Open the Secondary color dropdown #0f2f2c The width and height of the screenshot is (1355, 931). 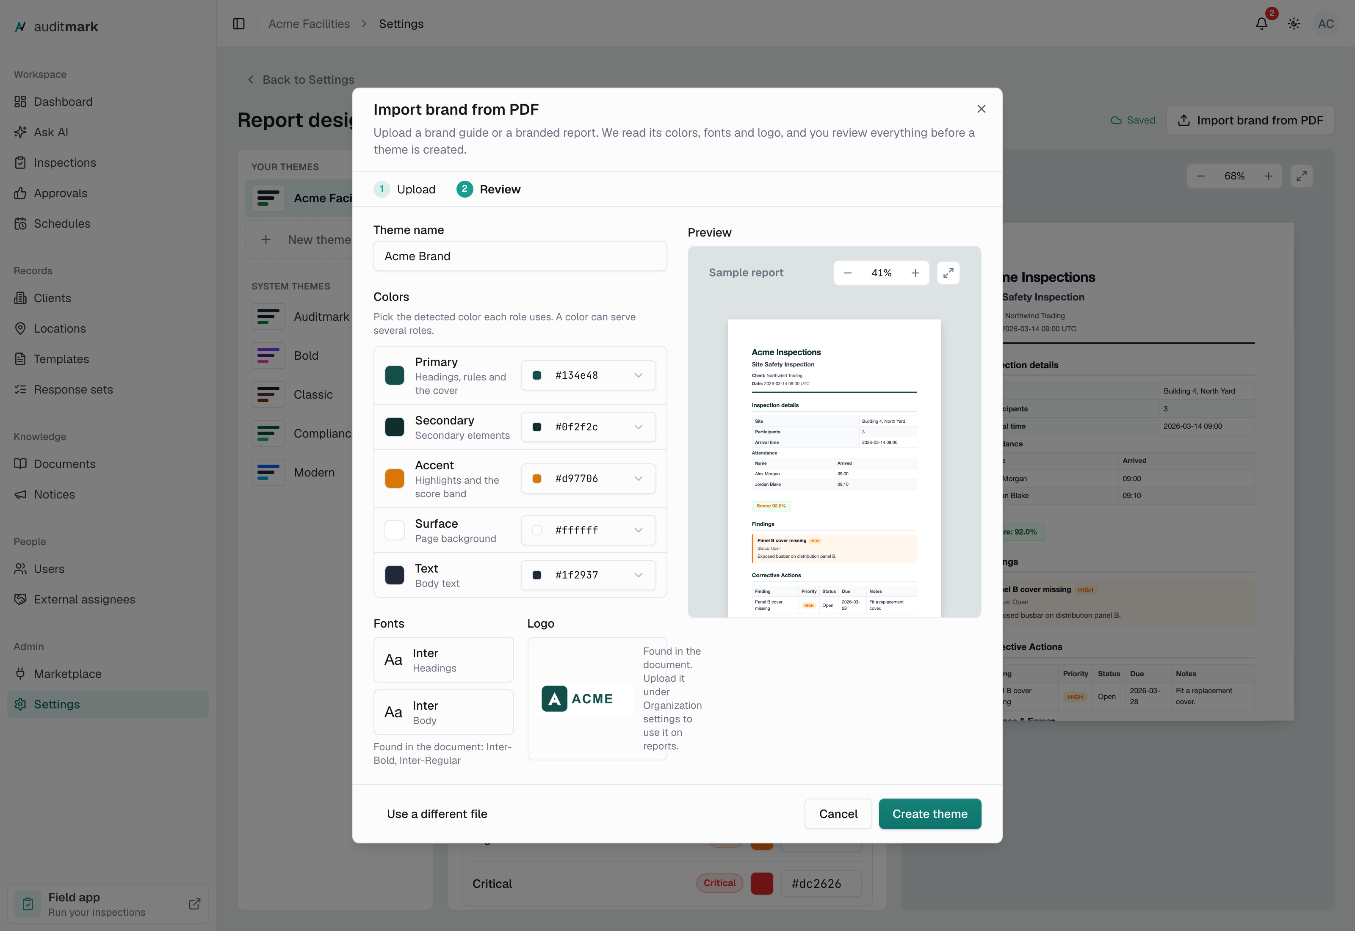[588, 427]
